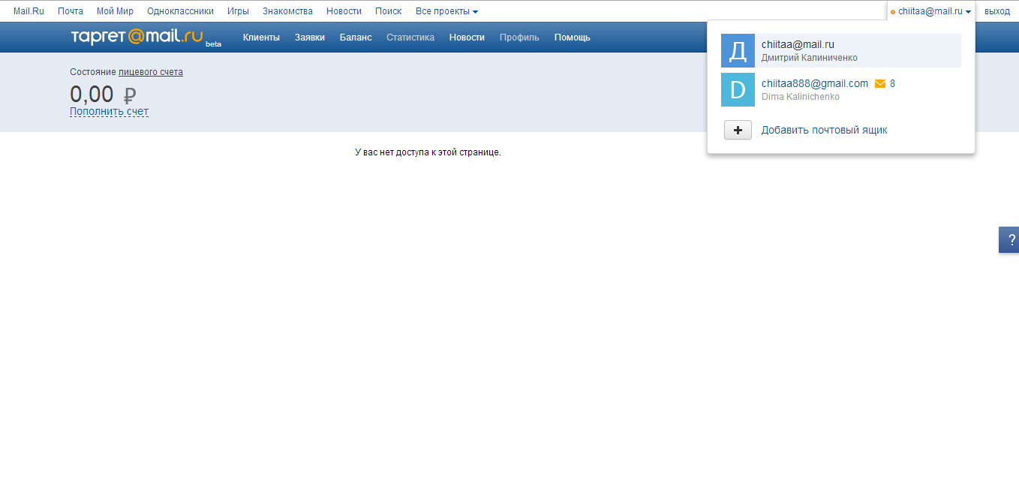Viewport: 1019px width, 478px height.
Task: Click выход to log out
Action: [x=996, y=11]
